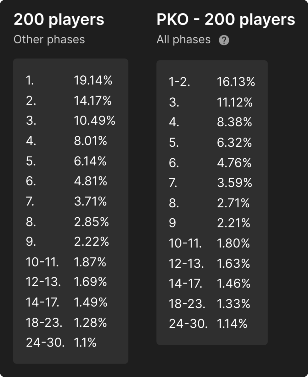This screenshot has width=308, height=377.
Task: Click the 2.21% ninth place PKO value
Action: coord(234,223)
